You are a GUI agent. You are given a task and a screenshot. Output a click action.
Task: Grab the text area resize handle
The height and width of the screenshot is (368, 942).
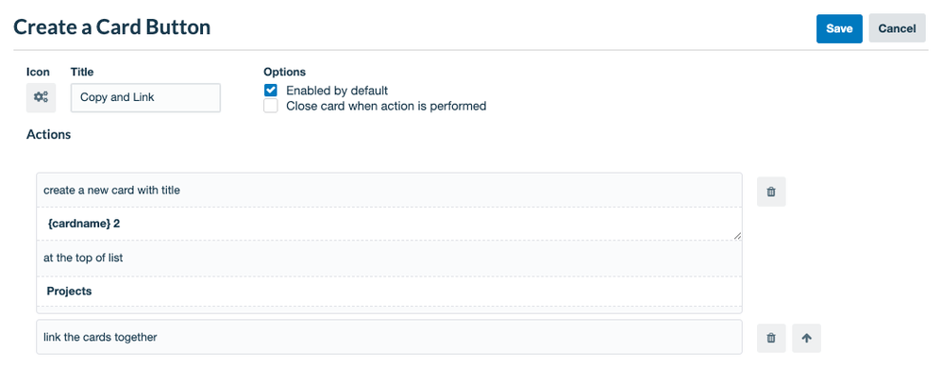(737, 237)
